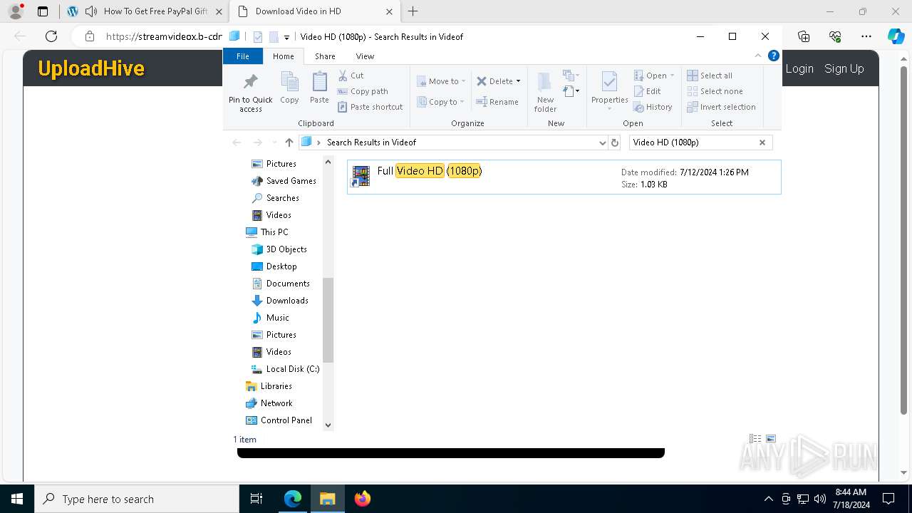Open Task View on the taskbar

[256, 499]
